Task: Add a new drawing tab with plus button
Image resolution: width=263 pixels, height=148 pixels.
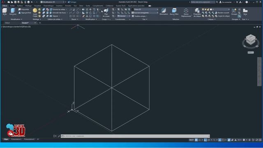Action: click(x=40, y=23)
